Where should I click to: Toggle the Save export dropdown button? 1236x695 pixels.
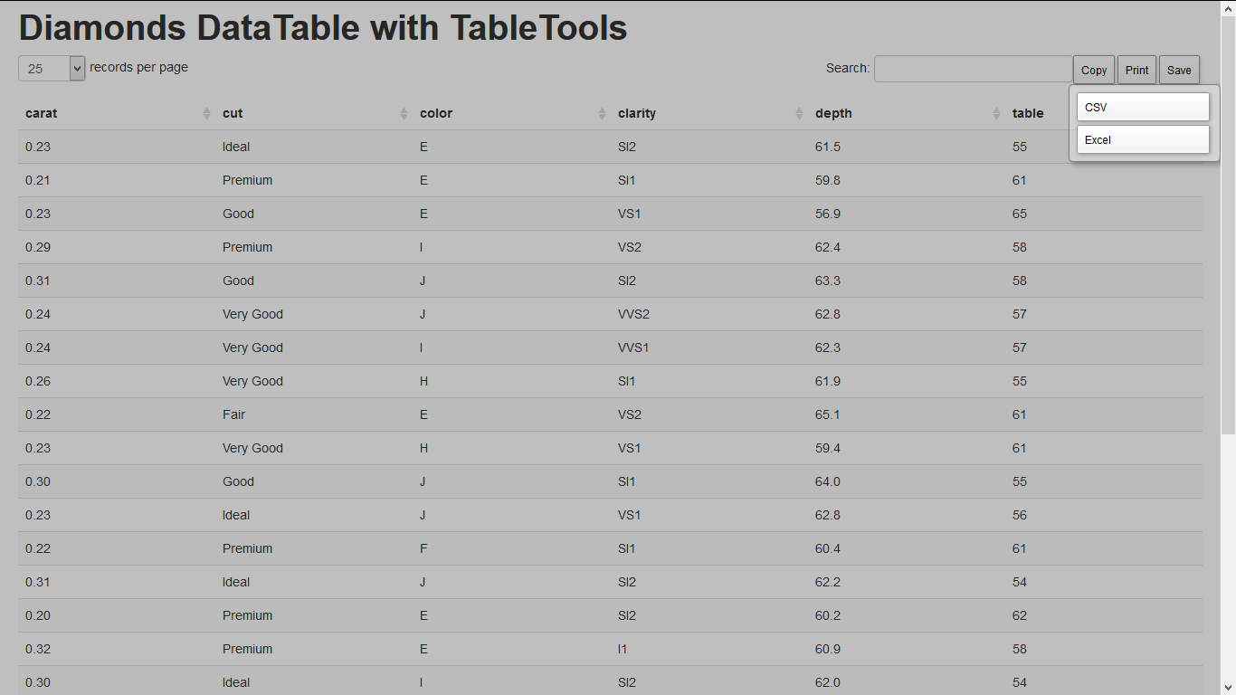(x=1179, y=70)
